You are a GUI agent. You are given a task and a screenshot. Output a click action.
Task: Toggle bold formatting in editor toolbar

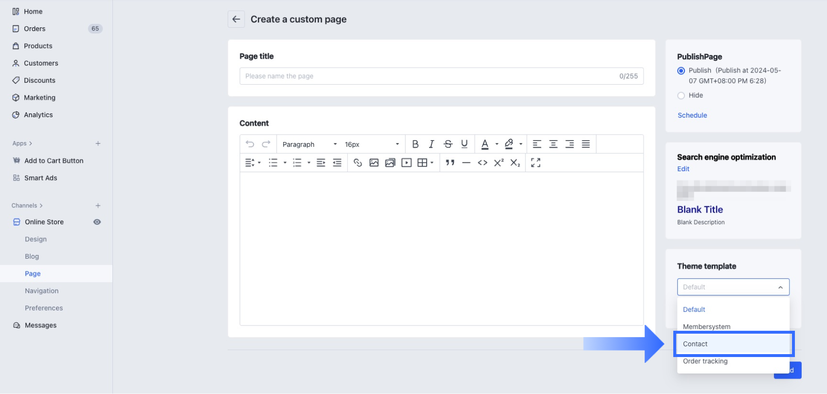[x=415, y=144]
